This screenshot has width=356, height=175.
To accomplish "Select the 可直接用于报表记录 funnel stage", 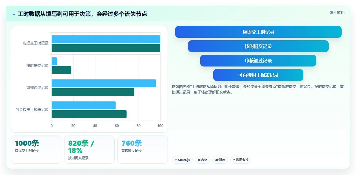I will click(258, 75).
